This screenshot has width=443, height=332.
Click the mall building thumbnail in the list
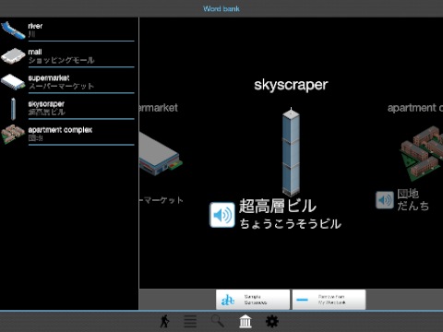13,55
